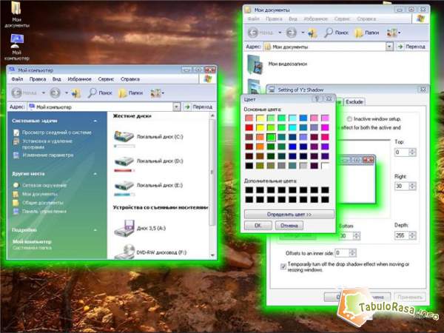Click Back arrow in Мои документы window
The height and width of the screenshot is (333, 444).
[x=253, y=33]
